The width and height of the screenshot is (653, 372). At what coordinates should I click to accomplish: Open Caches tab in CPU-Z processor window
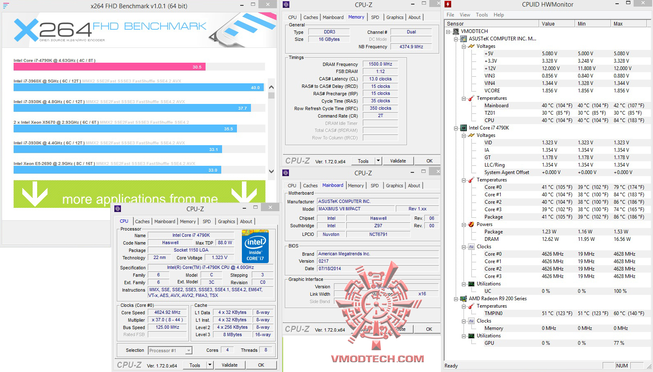[142, 221]
